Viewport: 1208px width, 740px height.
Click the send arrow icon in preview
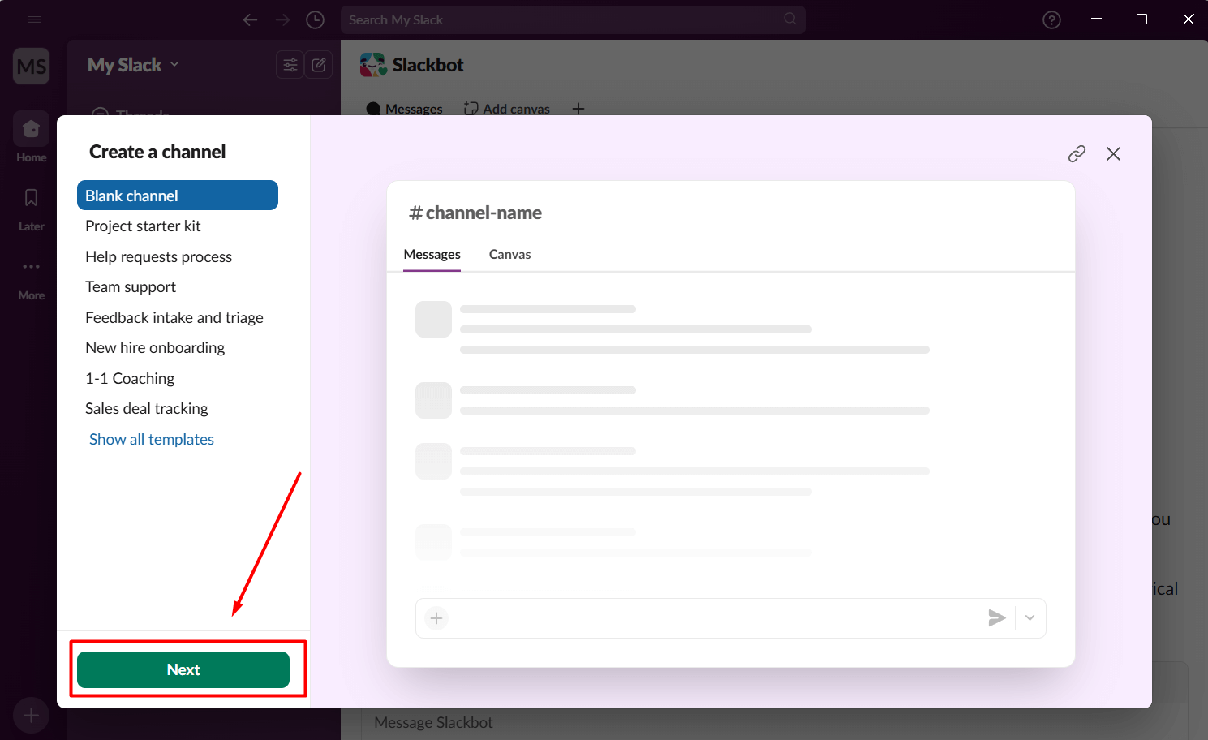(x=996, y=618)
